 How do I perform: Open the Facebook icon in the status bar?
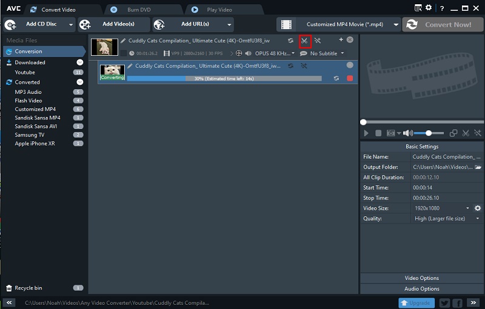coord(458,303)
